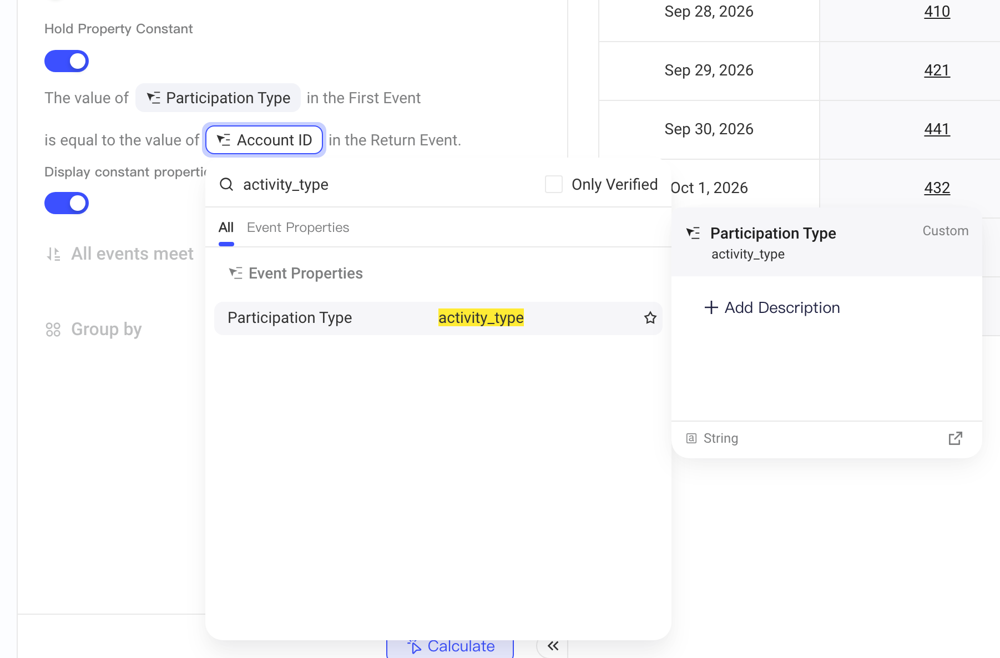Open the 421 value for Sep 29
This screenshot has width=1000, height=658.
[937, 70]
